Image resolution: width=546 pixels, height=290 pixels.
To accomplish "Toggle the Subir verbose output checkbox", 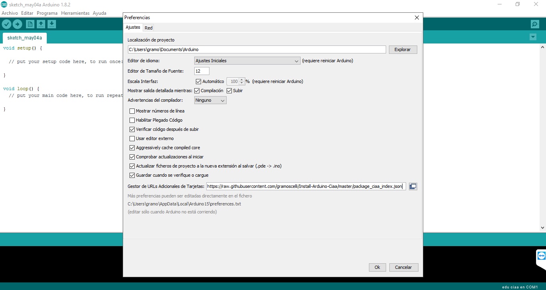I will (229, 91).
